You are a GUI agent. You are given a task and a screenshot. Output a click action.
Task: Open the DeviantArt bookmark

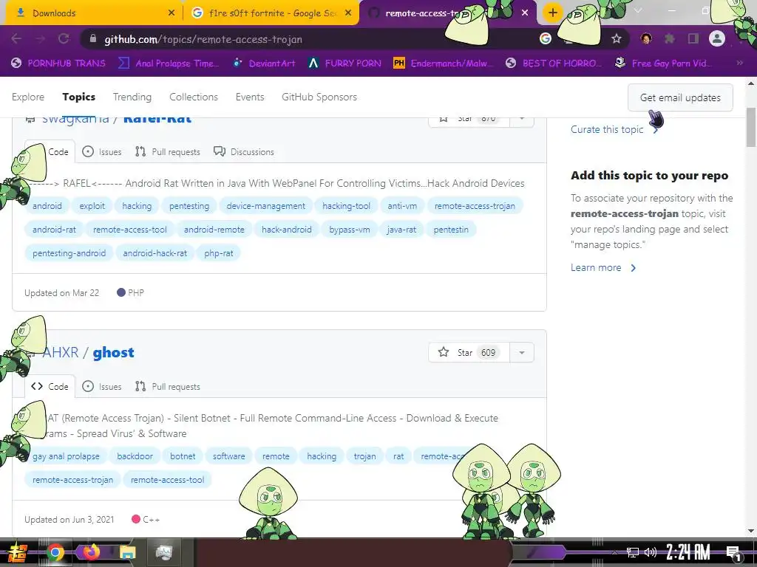(x=265, y=63)
